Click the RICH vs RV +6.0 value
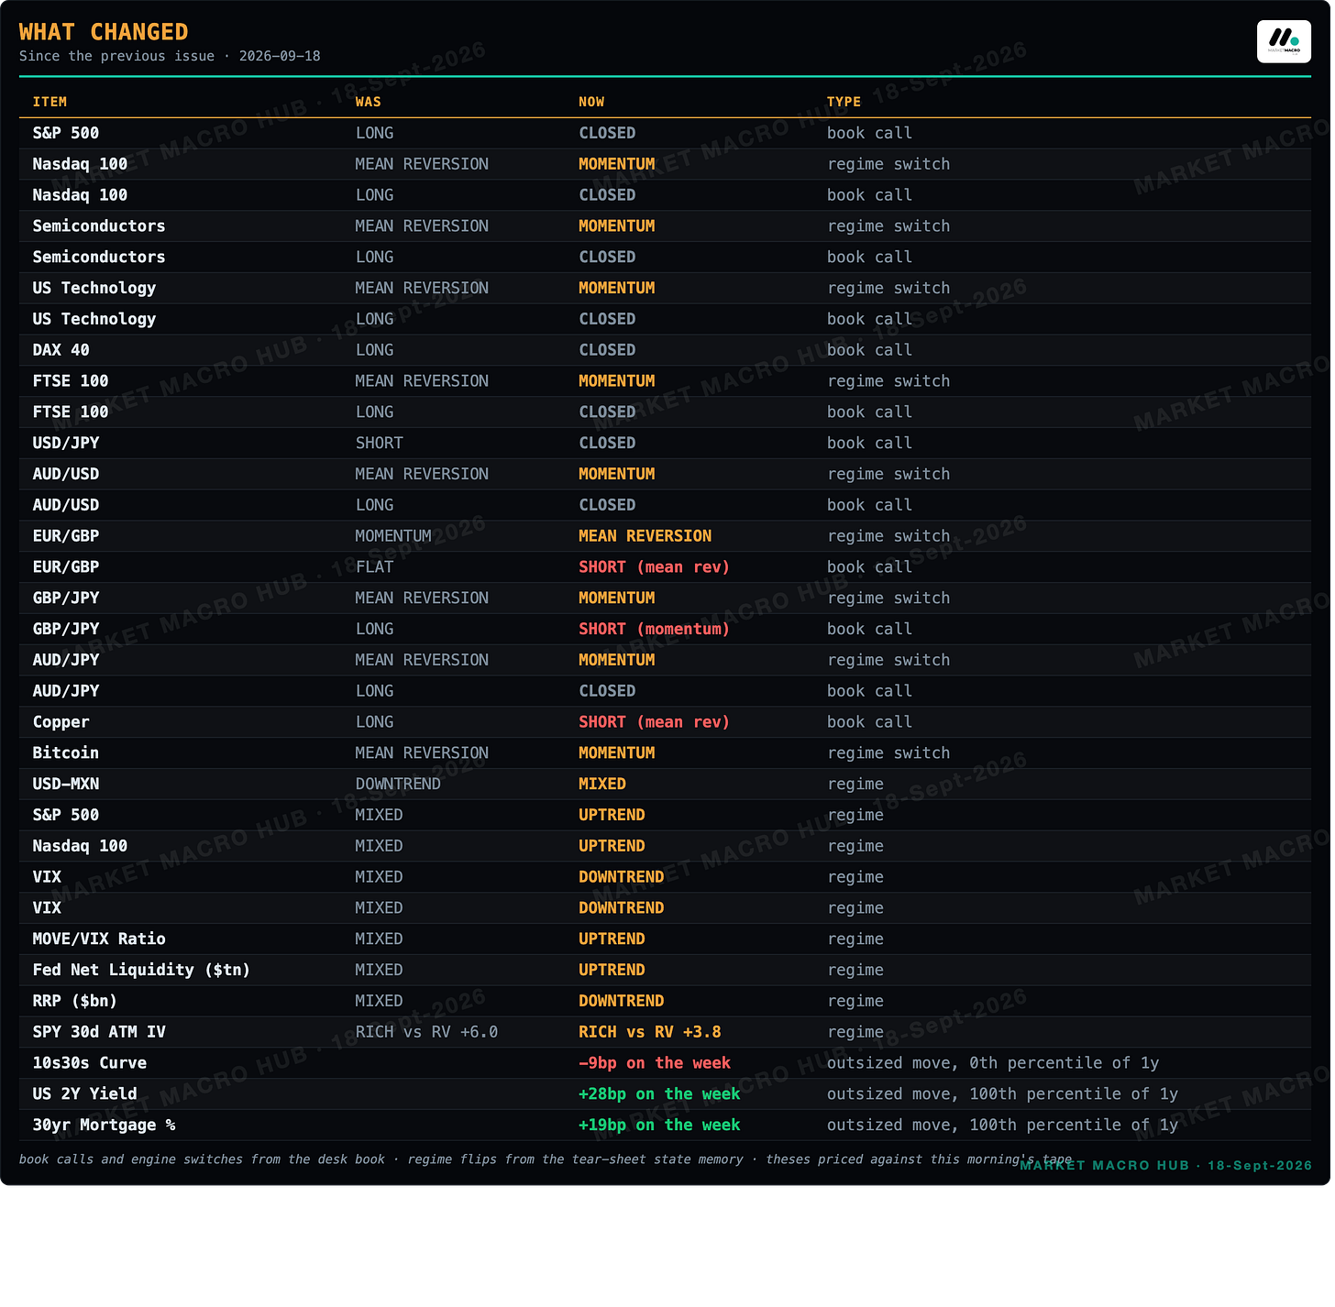Viewport: 1335px width, 1307px height. [426, 1032]
